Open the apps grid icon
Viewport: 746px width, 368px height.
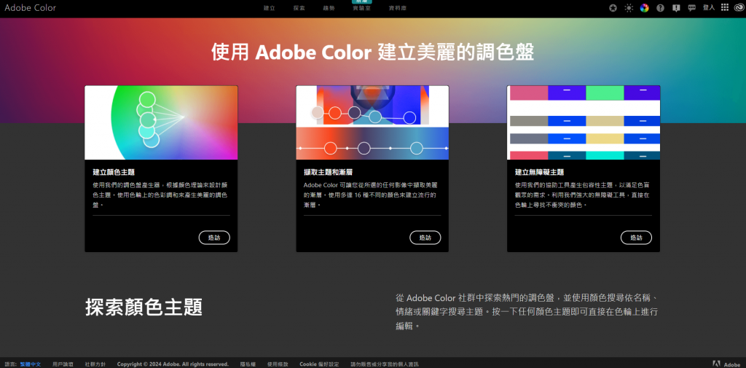click(x=725, y=7)
